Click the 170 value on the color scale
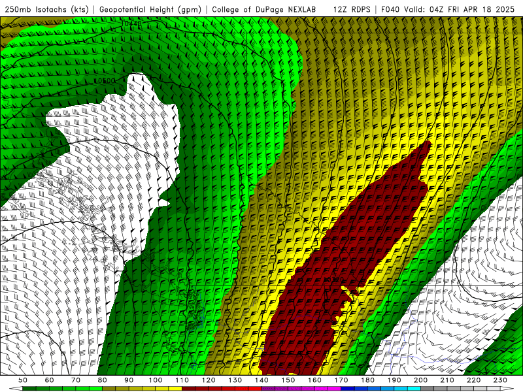The height and width of the screenshot is (392, 523). 341,380
